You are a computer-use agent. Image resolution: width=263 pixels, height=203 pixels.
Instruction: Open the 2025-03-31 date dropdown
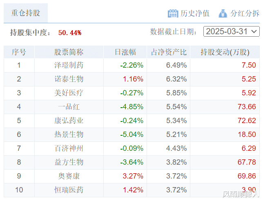coord(231,31)
